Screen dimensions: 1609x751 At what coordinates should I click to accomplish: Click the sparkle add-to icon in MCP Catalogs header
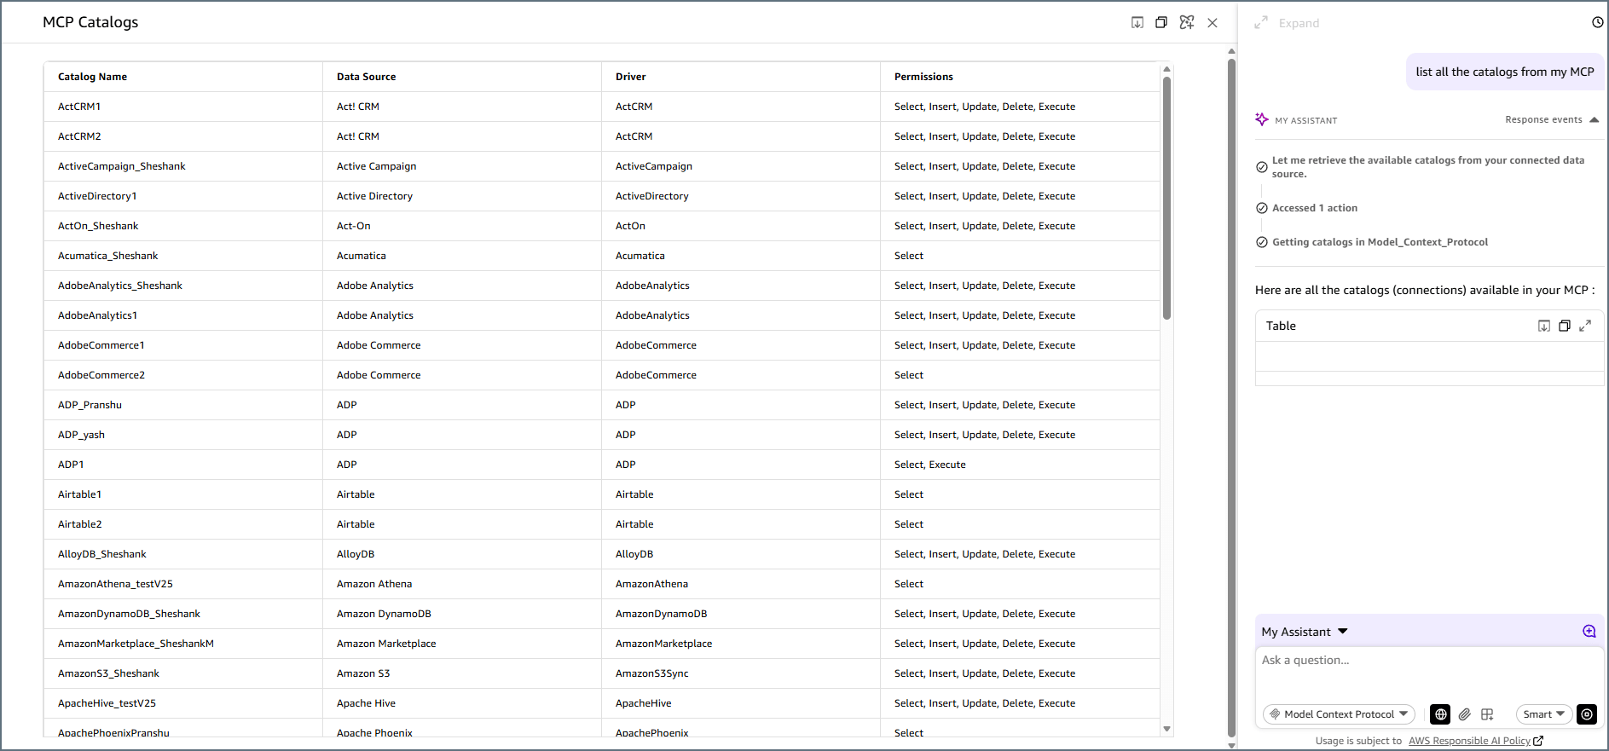(1186, 22)
